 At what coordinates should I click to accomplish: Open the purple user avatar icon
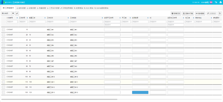click(211, 2)
